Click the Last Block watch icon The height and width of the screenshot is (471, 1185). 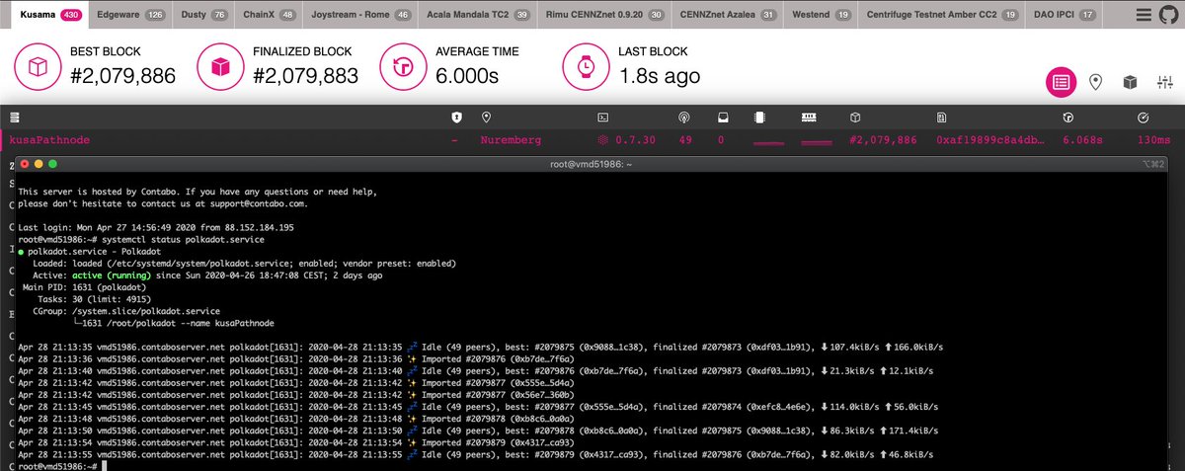pyautogui.click(x=586, y=66)
